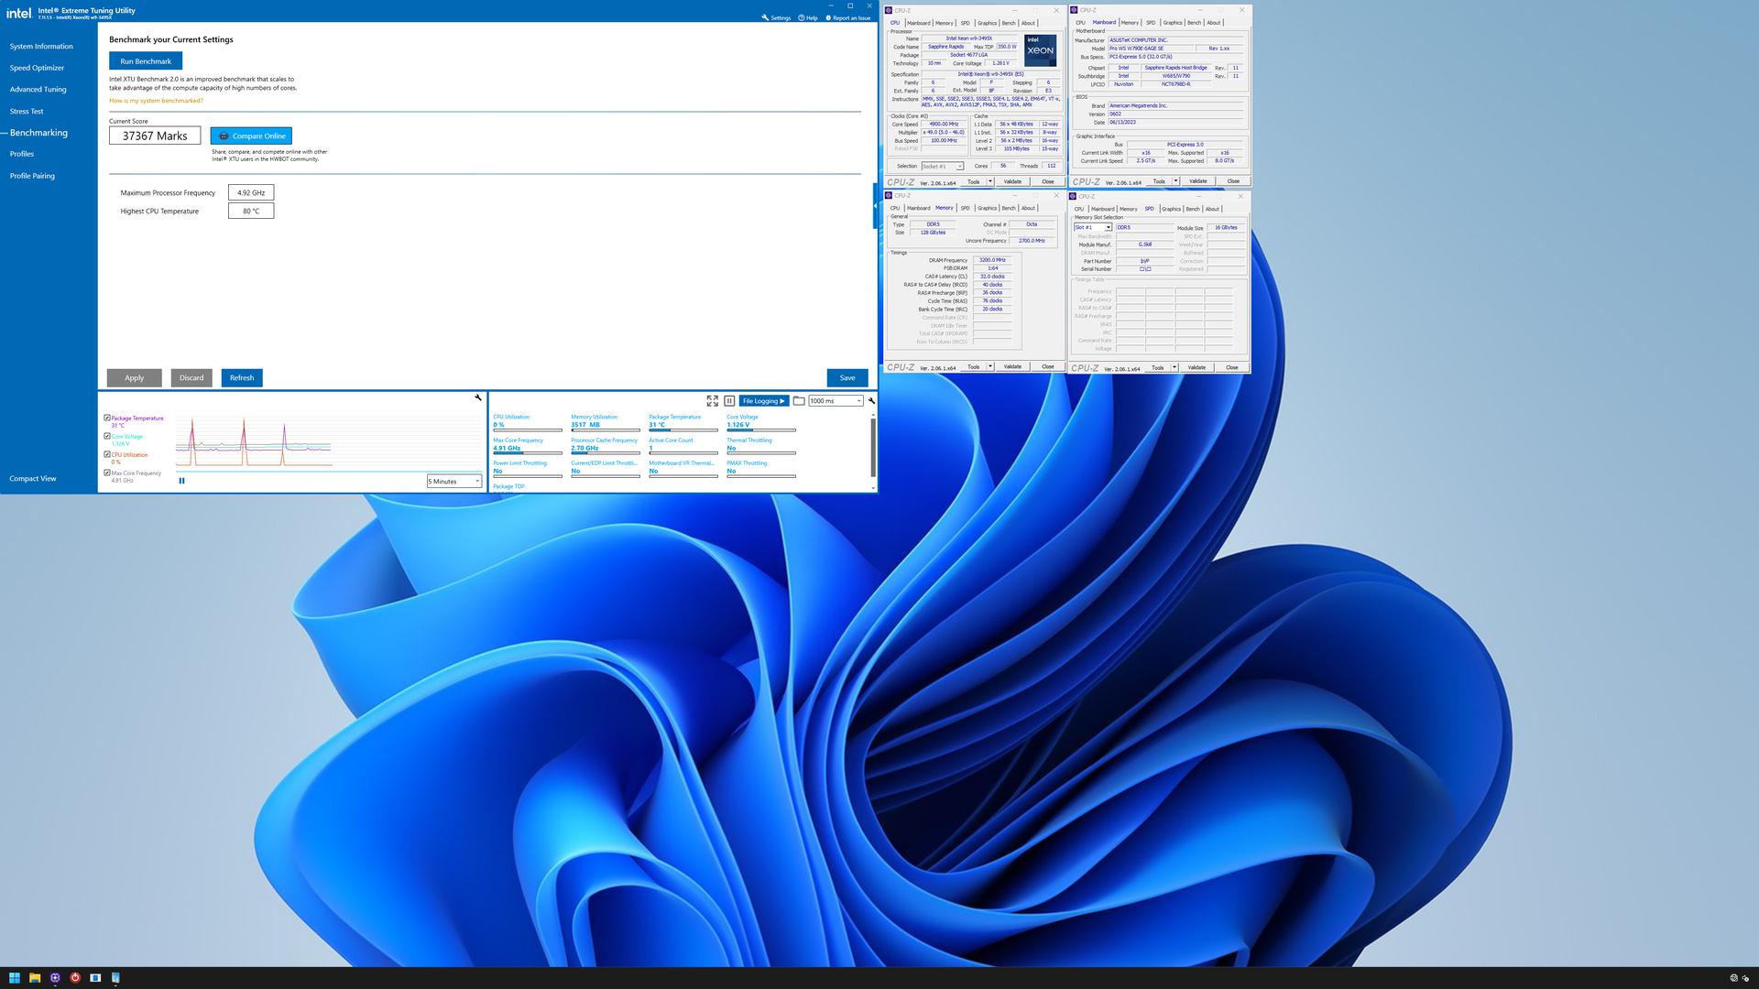Image resolution: width=1759 pixels, height=989 pixels.
Task: Click the rightmost system tray icon
Action: pyautogui.click(x=1746, y=978)
